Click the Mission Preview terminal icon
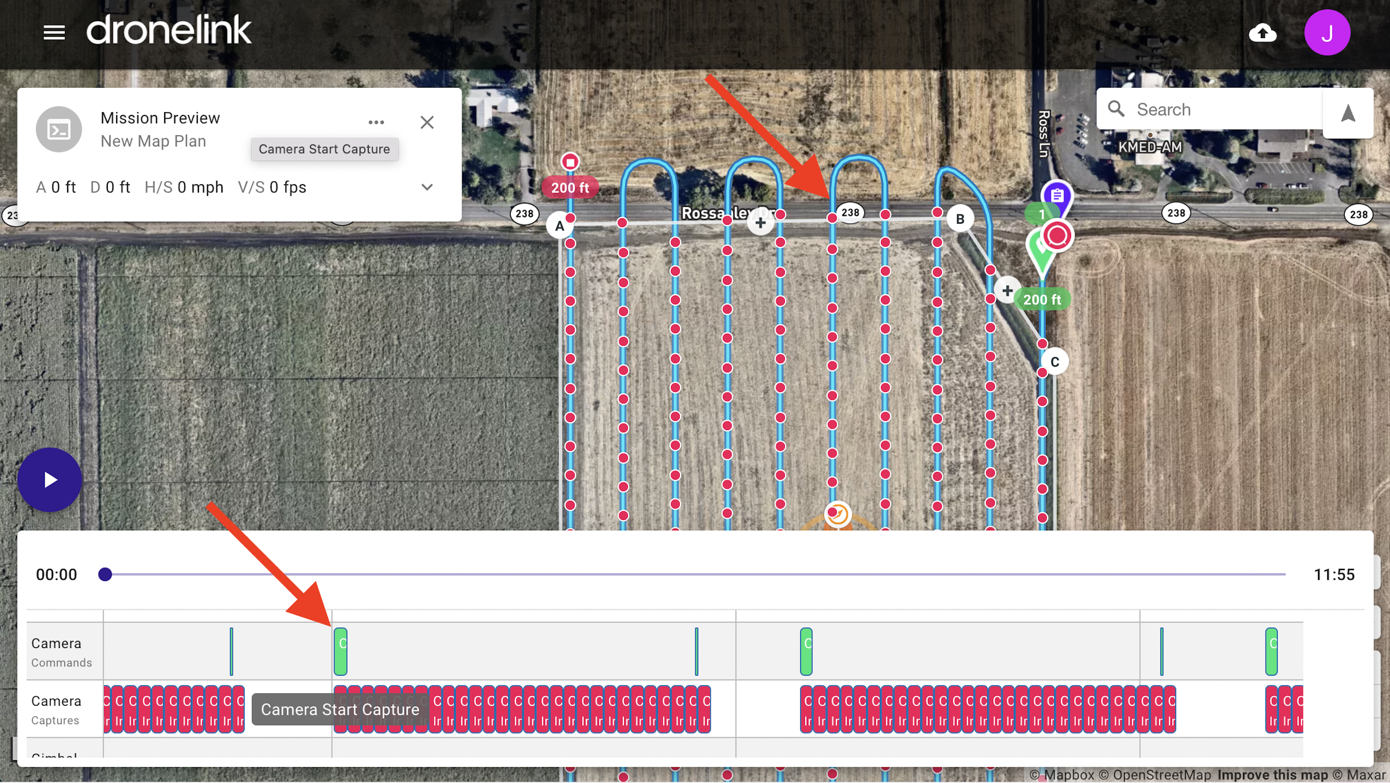1390x783 pixels. [59, 130]
